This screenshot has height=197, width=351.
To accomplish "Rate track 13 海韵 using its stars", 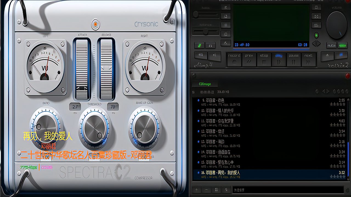I will (338, 146).
